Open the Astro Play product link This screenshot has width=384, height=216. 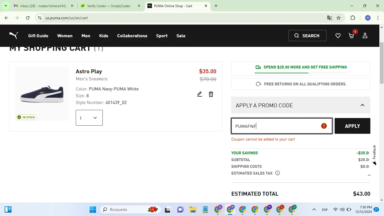[89, 71]
